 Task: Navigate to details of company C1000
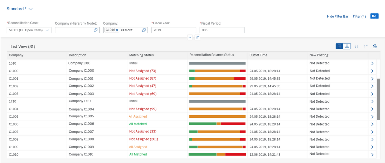pyautogui.click(x=372, y=71)
